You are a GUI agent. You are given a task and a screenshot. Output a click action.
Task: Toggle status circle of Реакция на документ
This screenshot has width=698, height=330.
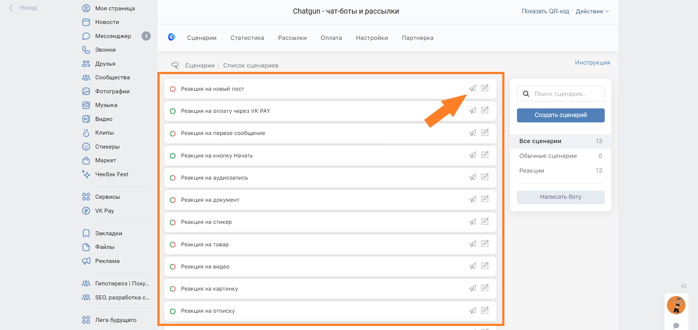click(x=173, y=200)
